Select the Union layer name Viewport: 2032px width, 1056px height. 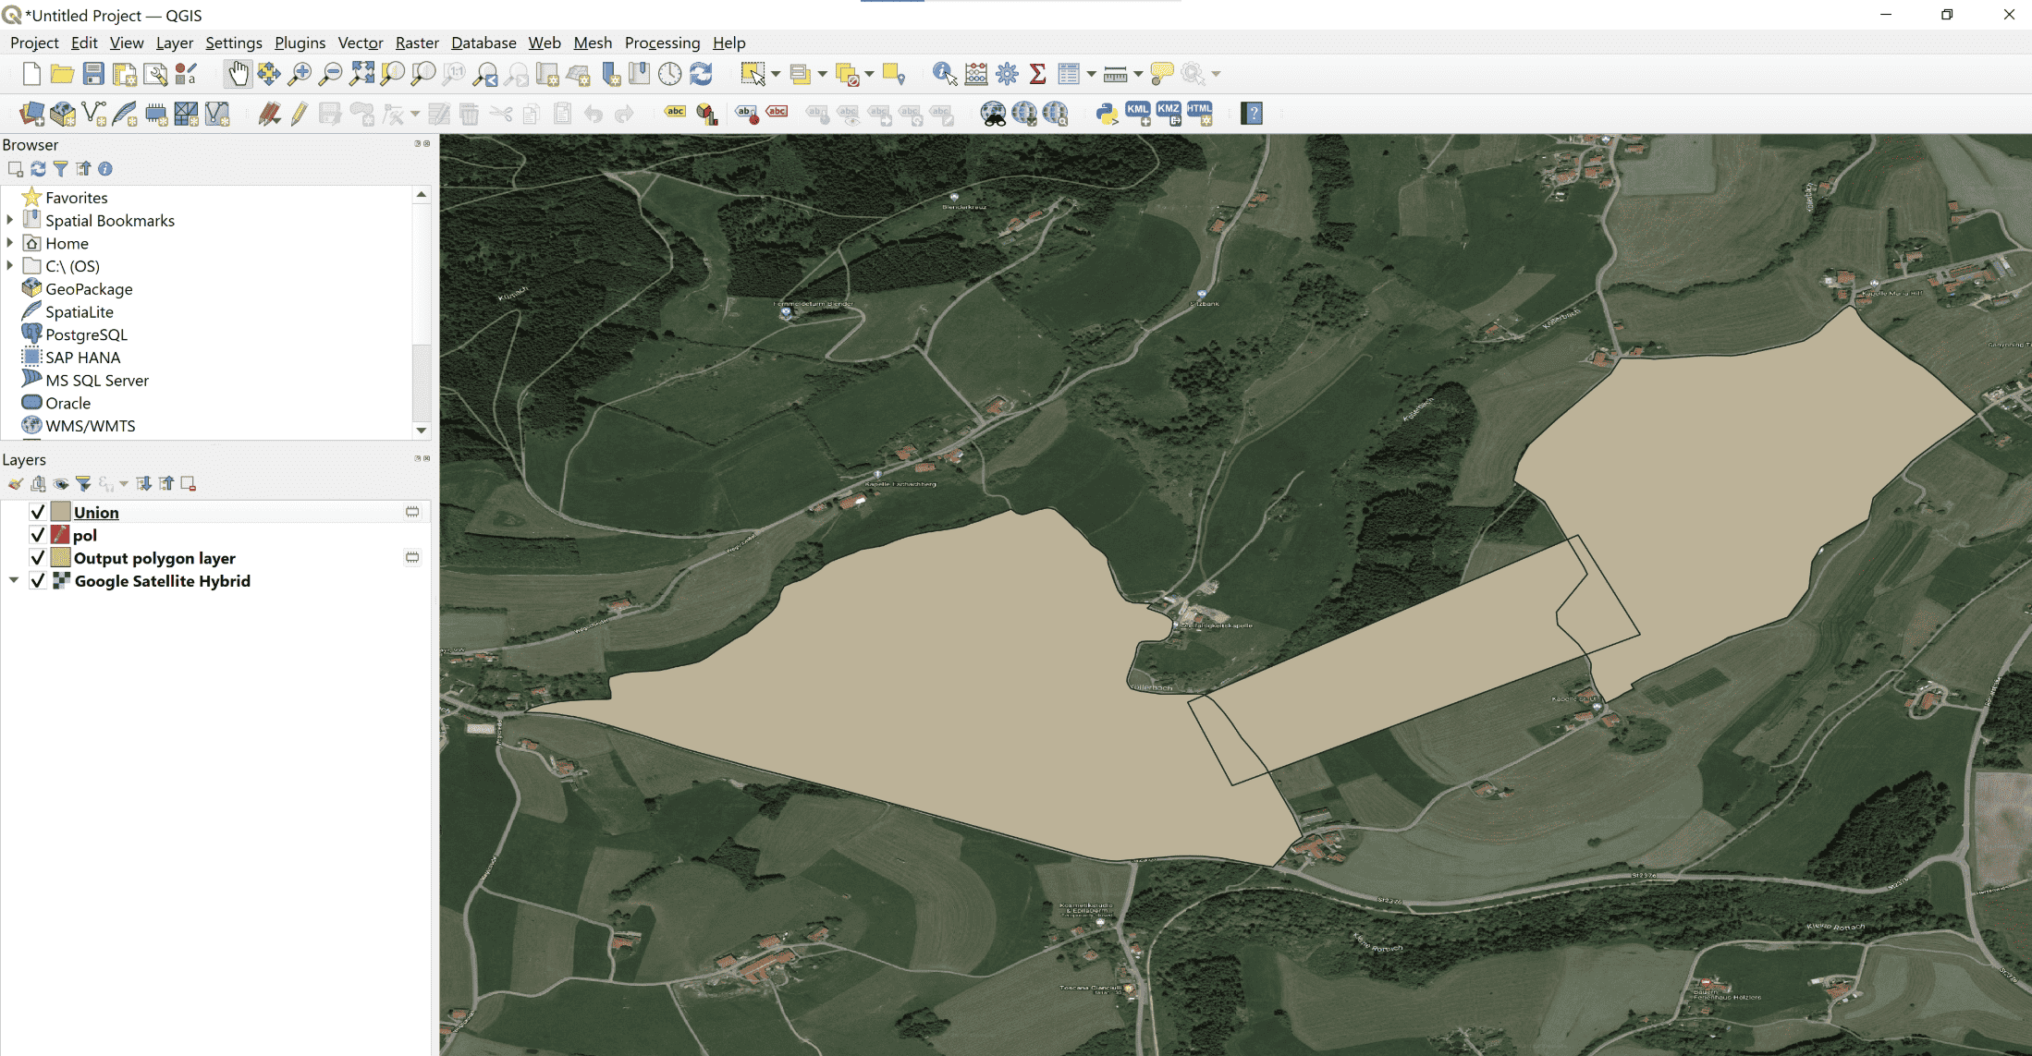coord(96,513)
